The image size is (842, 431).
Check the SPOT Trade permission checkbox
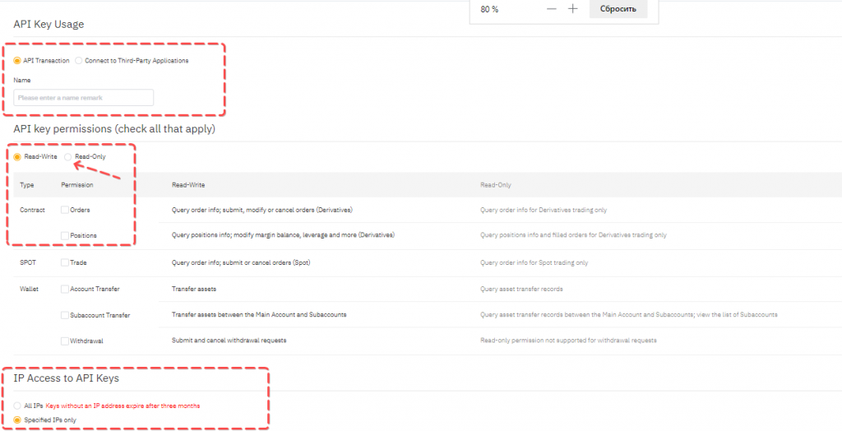[64, 262]
